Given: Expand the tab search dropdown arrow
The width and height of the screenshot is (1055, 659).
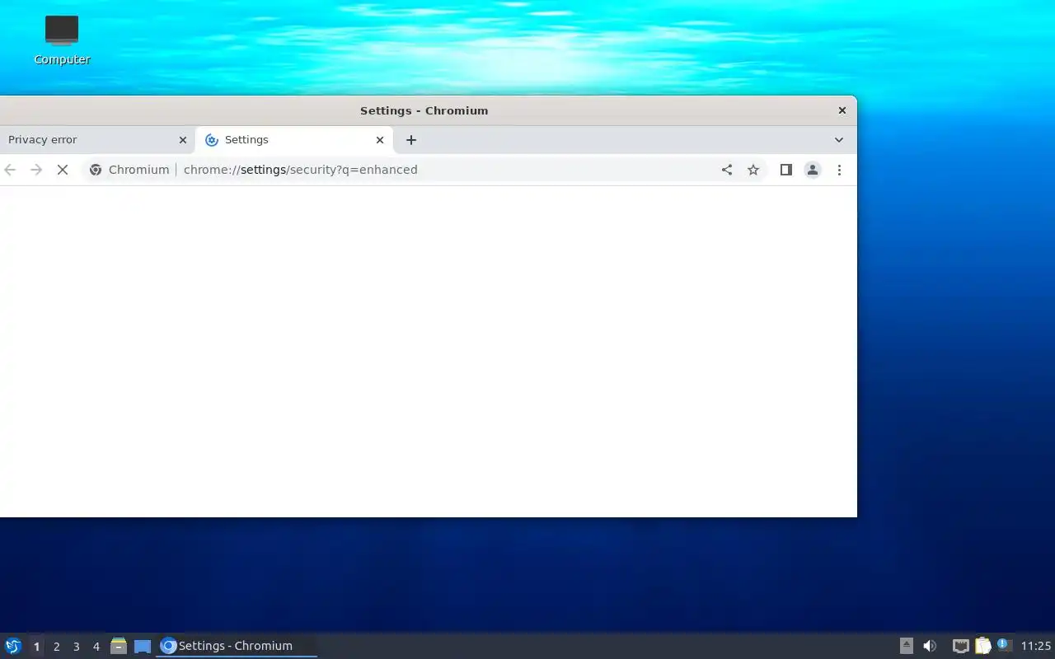Looking at the screenshot, I should tap(839, 140).
